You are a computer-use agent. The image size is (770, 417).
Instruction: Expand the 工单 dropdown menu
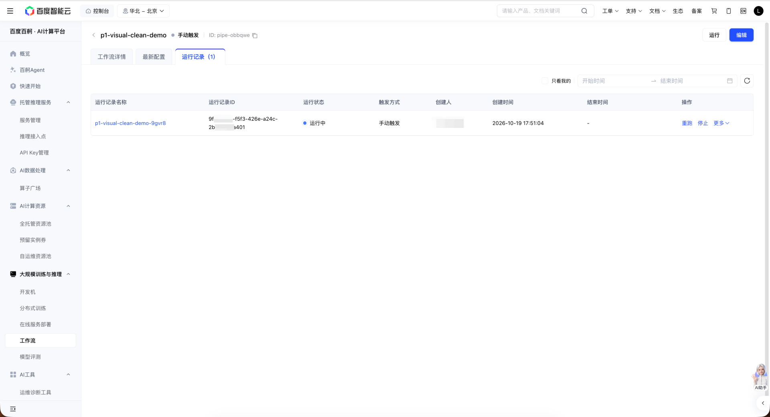pos(610,11)
